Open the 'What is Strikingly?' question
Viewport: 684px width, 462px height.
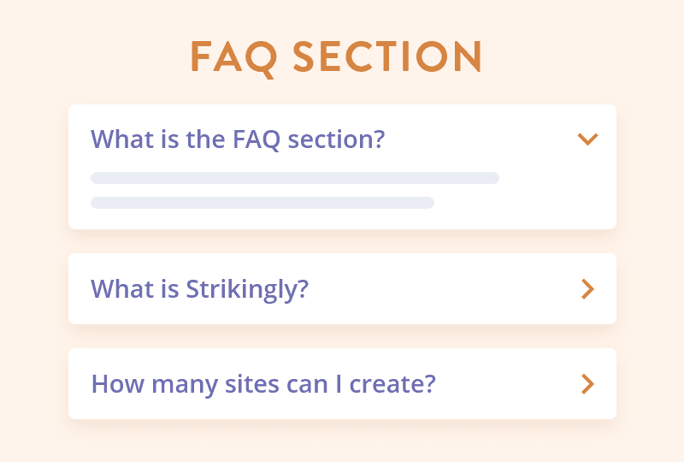click(x=199, y=289)
